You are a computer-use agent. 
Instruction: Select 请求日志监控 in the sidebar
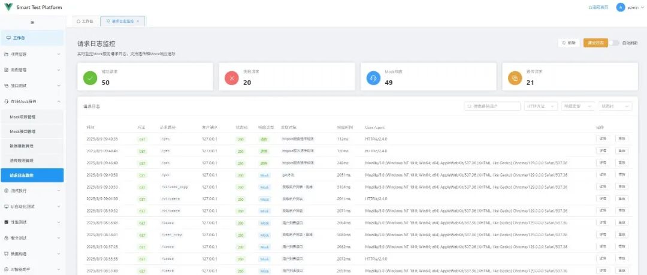pos(32,175)
